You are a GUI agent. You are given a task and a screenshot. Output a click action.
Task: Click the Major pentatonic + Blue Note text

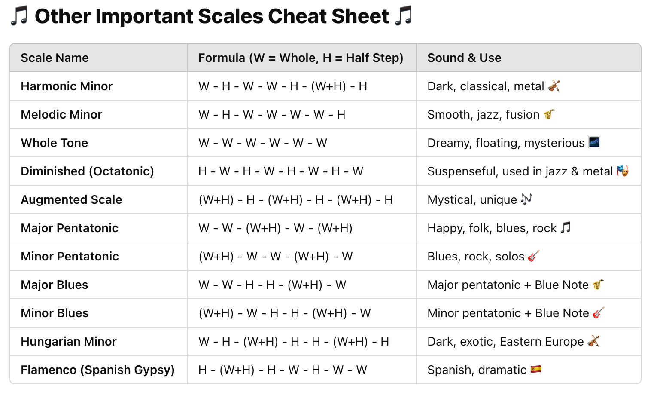tap(508, 285)
